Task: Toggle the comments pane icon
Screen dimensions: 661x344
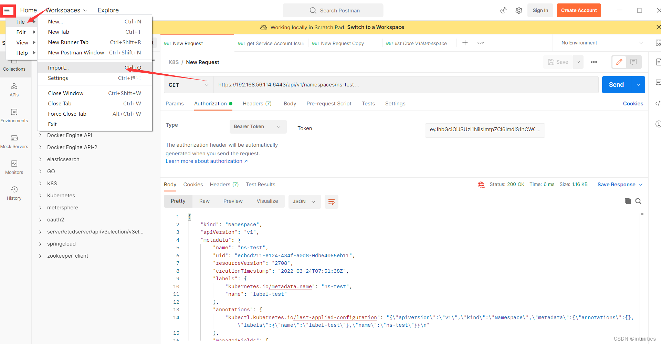Action: click(634, 62)
